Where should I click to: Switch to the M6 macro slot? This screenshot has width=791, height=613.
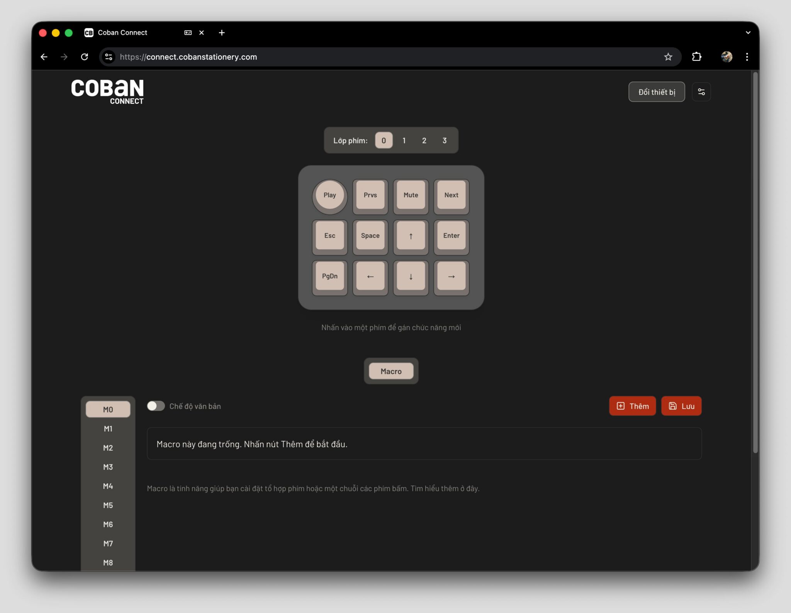pos(108,525)
